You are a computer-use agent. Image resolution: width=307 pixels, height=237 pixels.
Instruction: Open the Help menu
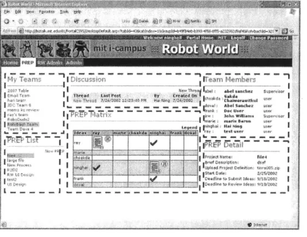[x=78, y=11]
